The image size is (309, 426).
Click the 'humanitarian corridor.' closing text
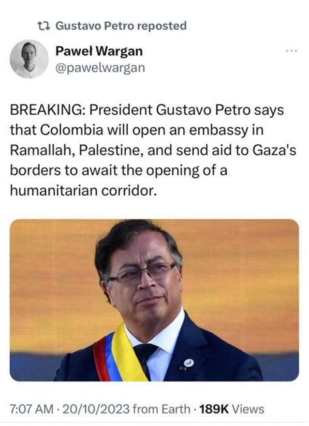click(x=83, y=190)
